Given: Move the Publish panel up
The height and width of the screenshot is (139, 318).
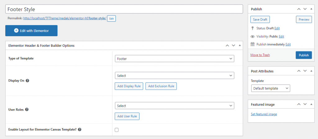Looking at the screenshot, I should click(299, 9).
